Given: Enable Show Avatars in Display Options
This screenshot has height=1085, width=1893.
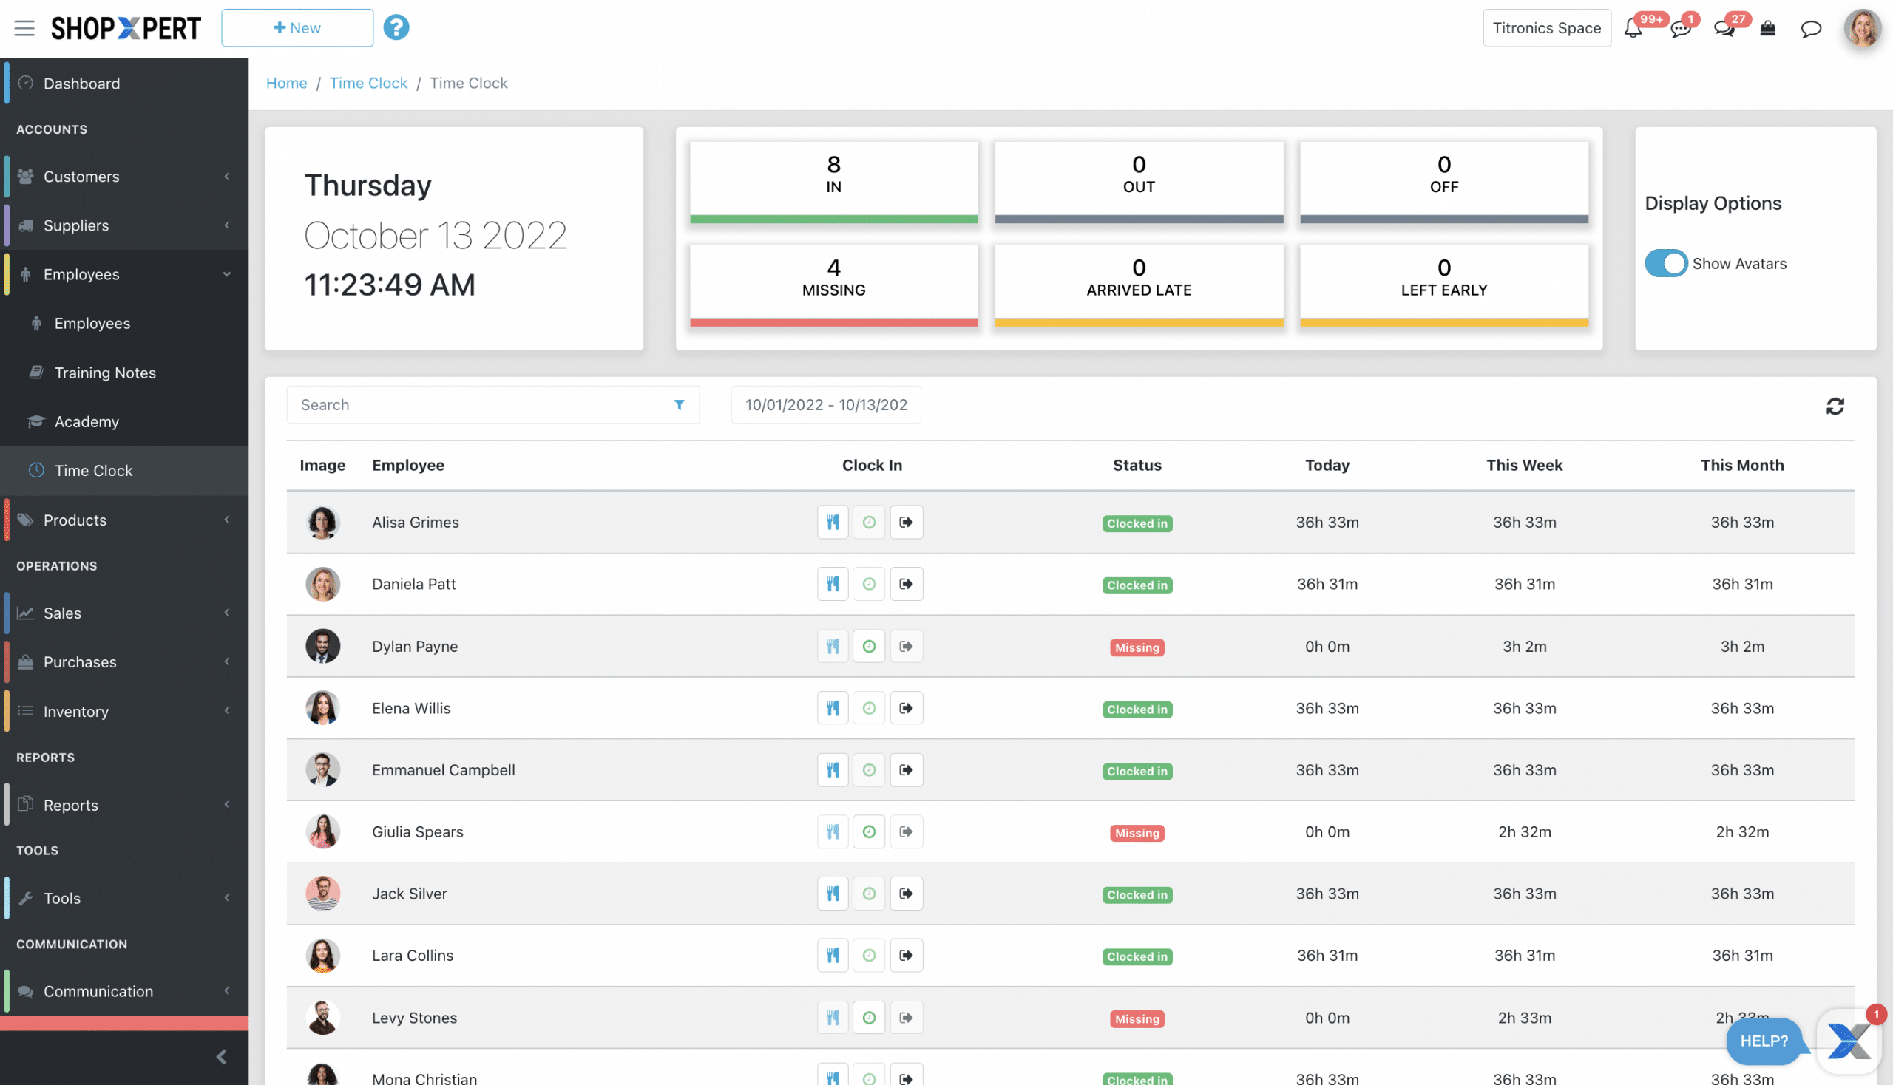Looking at the screenshot, I should click(x=1665, y=263).
